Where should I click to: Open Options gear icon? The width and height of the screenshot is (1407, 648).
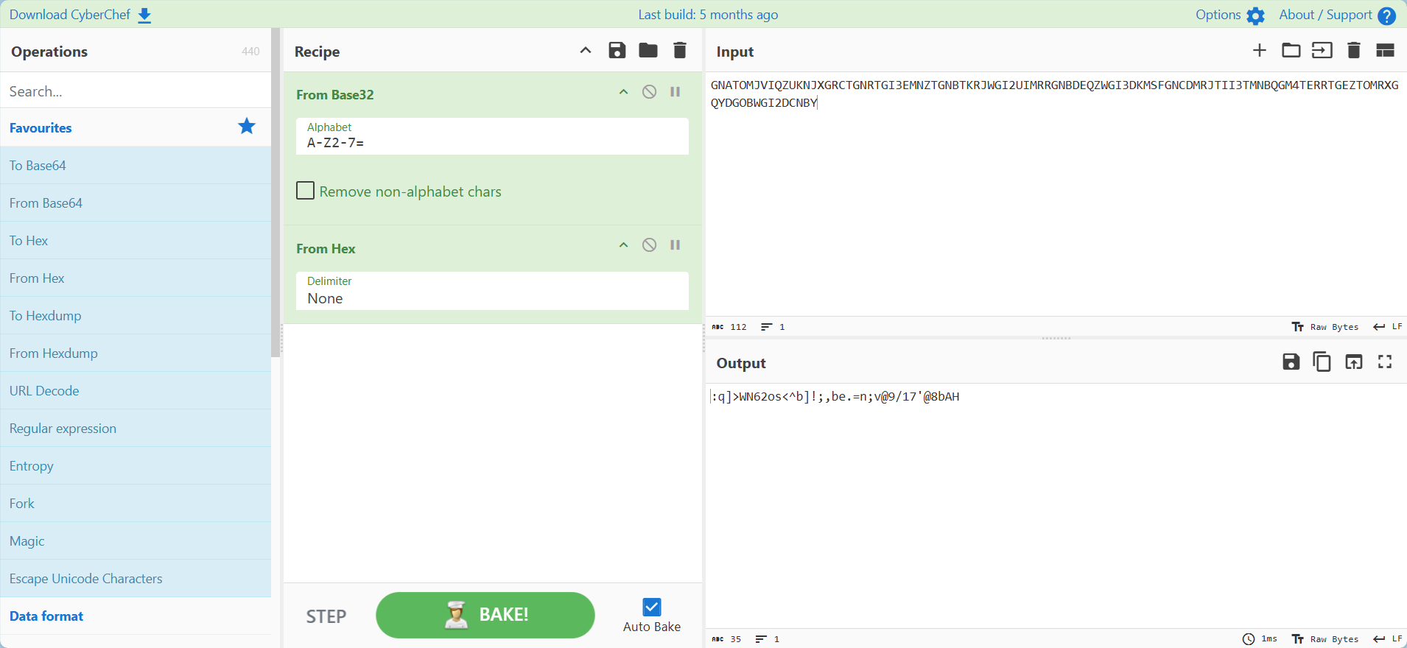[1256, 15]
